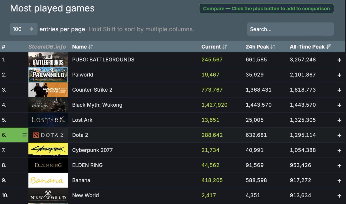The image size is (346, 204).
Task: Select current players value 773,767
Action: click(x=212, y=90)
